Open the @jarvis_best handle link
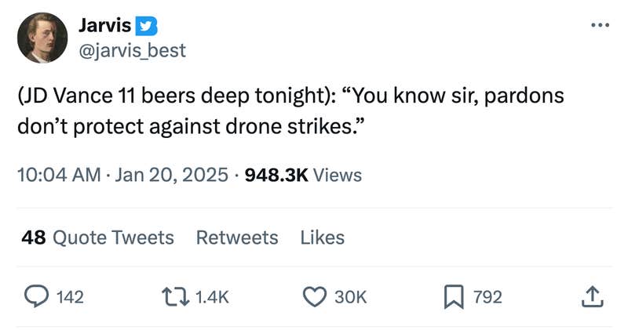This screenshot has width=628, height=330. pyautogui.click(x=132, y=50)
